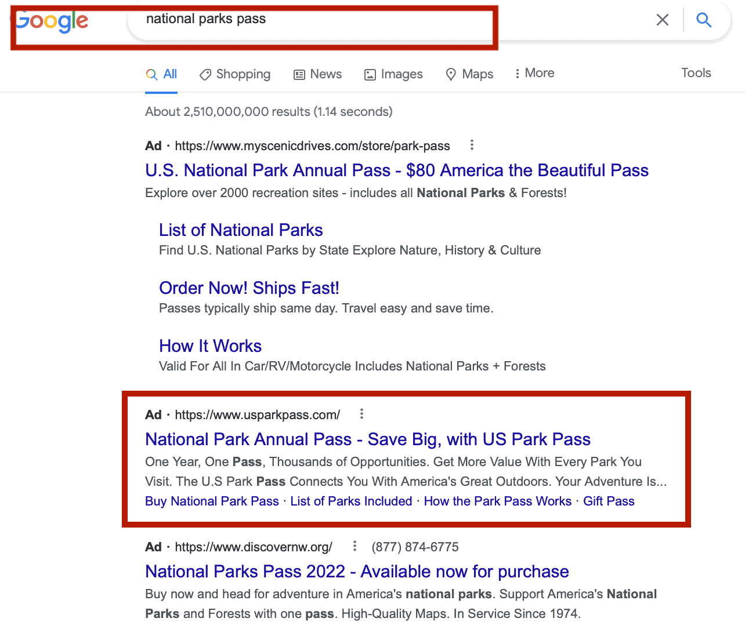Expand the More search categories menu
Image resolution: width=745 pixels, height=640 pixels.
tap(534, 73)
